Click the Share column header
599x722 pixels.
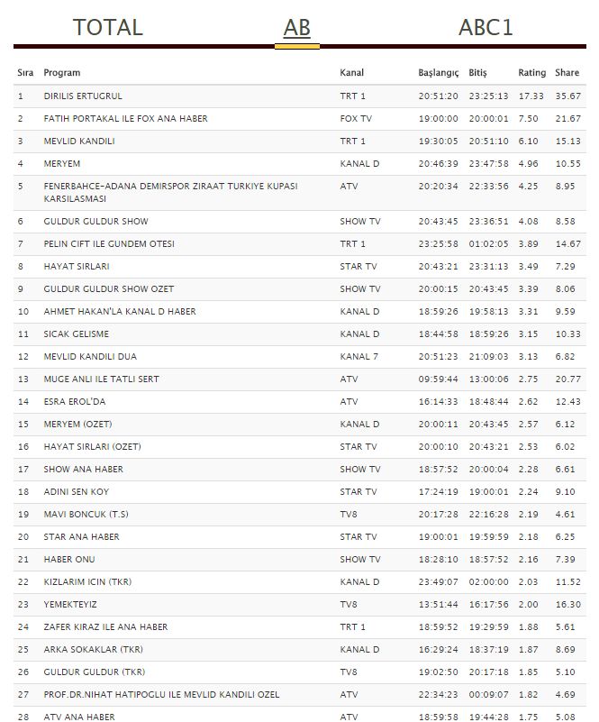click(x=567, y=72)
